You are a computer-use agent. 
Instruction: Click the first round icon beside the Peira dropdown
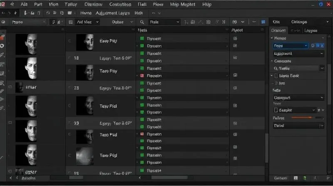coord(313,46)
